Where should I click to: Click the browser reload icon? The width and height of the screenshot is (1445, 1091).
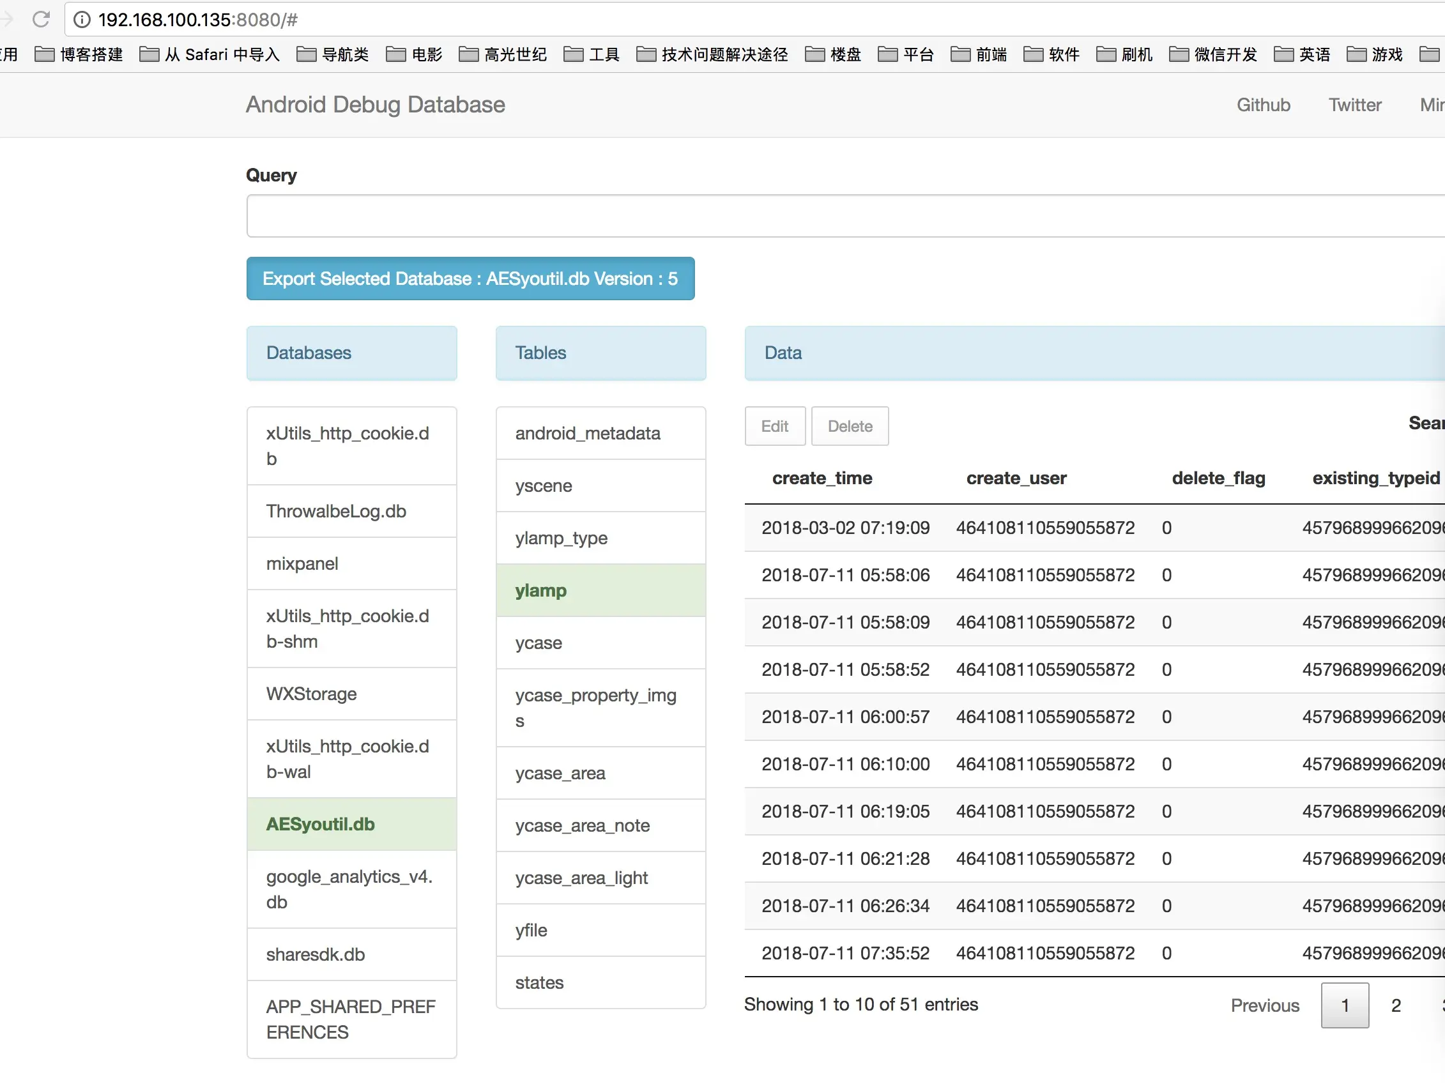click(x=41, y=20)
